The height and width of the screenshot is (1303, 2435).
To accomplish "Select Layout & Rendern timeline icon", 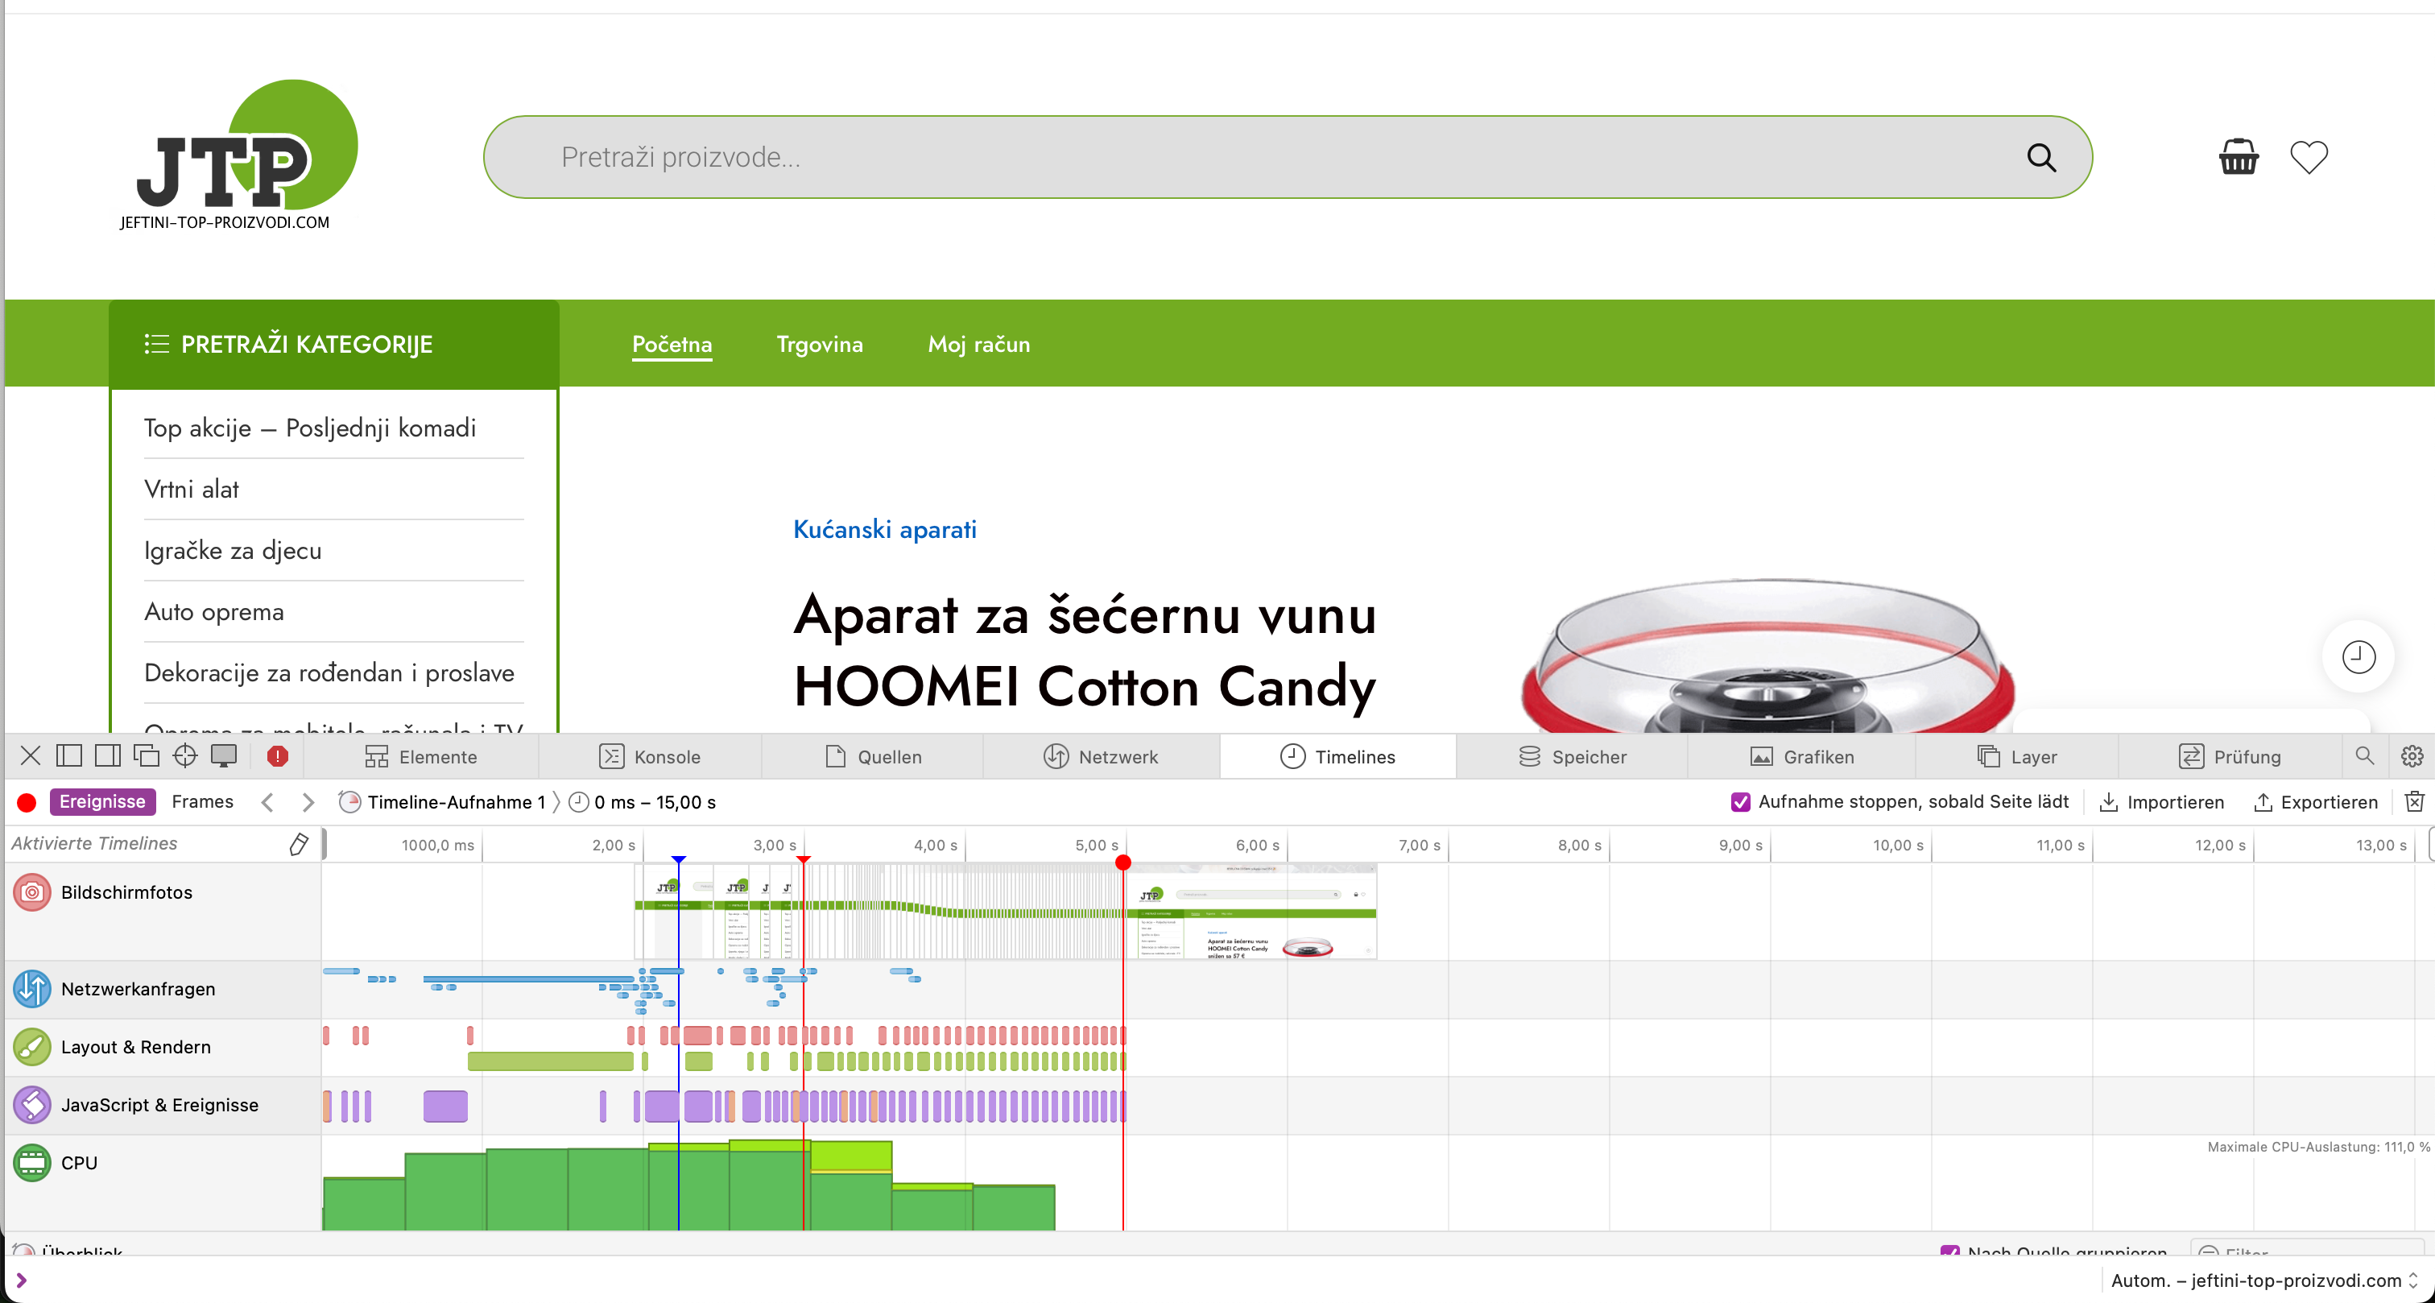I will (x=32, y=1047).
